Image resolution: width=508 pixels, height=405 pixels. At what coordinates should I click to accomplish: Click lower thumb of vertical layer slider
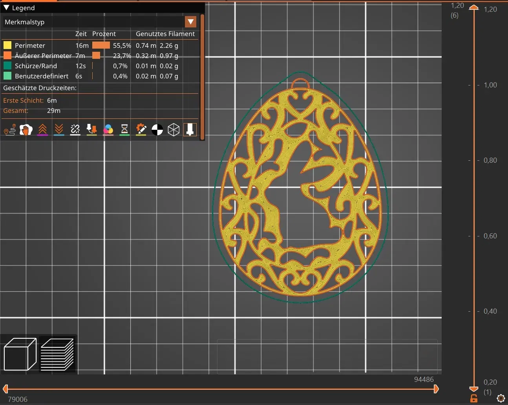[x=474, y=389]
